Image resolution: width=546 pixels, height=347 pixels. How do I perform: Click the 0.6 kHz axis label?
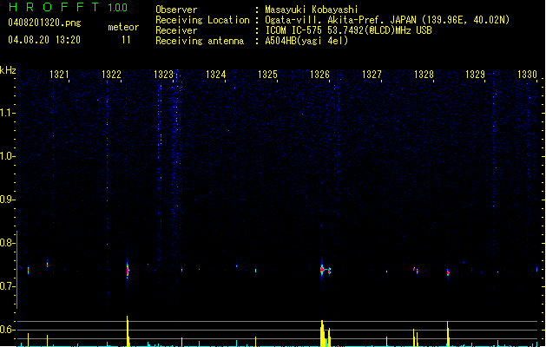[x=7, y=330]
